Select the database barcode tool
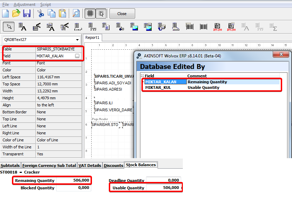The height and width of the screenshot is (197, 292). [190, 27]
